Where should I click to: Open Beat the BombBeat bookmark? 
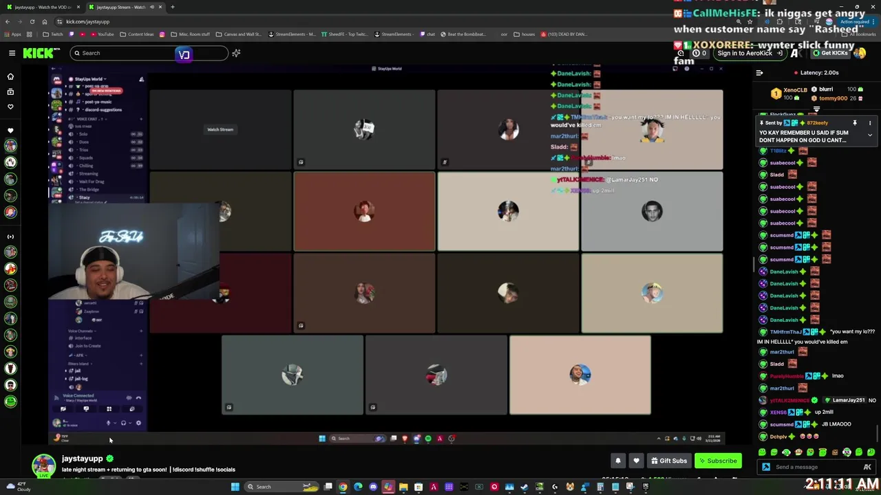463,34
